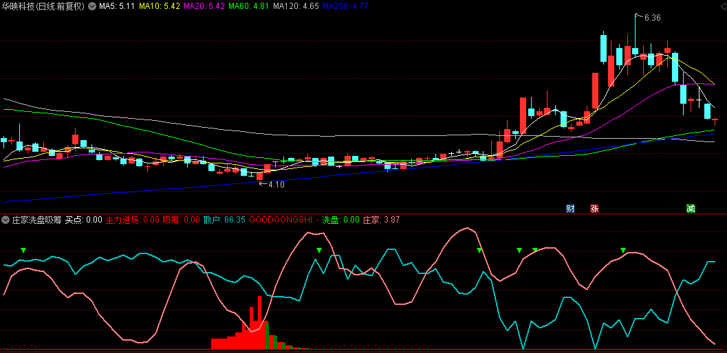
Task: Click the blue MA250: 4.77 label
Action: tap(345, 6)
